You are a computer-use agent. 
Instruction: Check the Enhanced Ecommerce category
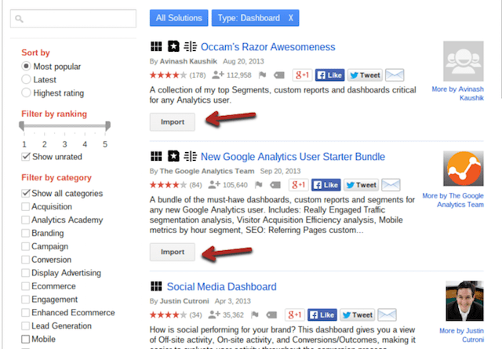pyautogui.click(x=26, y=312)
